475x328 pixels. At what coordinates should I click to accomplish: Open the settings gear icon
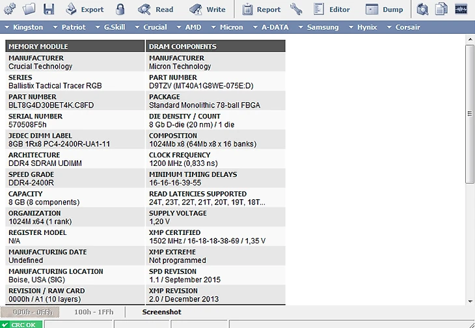click(10, 9)
